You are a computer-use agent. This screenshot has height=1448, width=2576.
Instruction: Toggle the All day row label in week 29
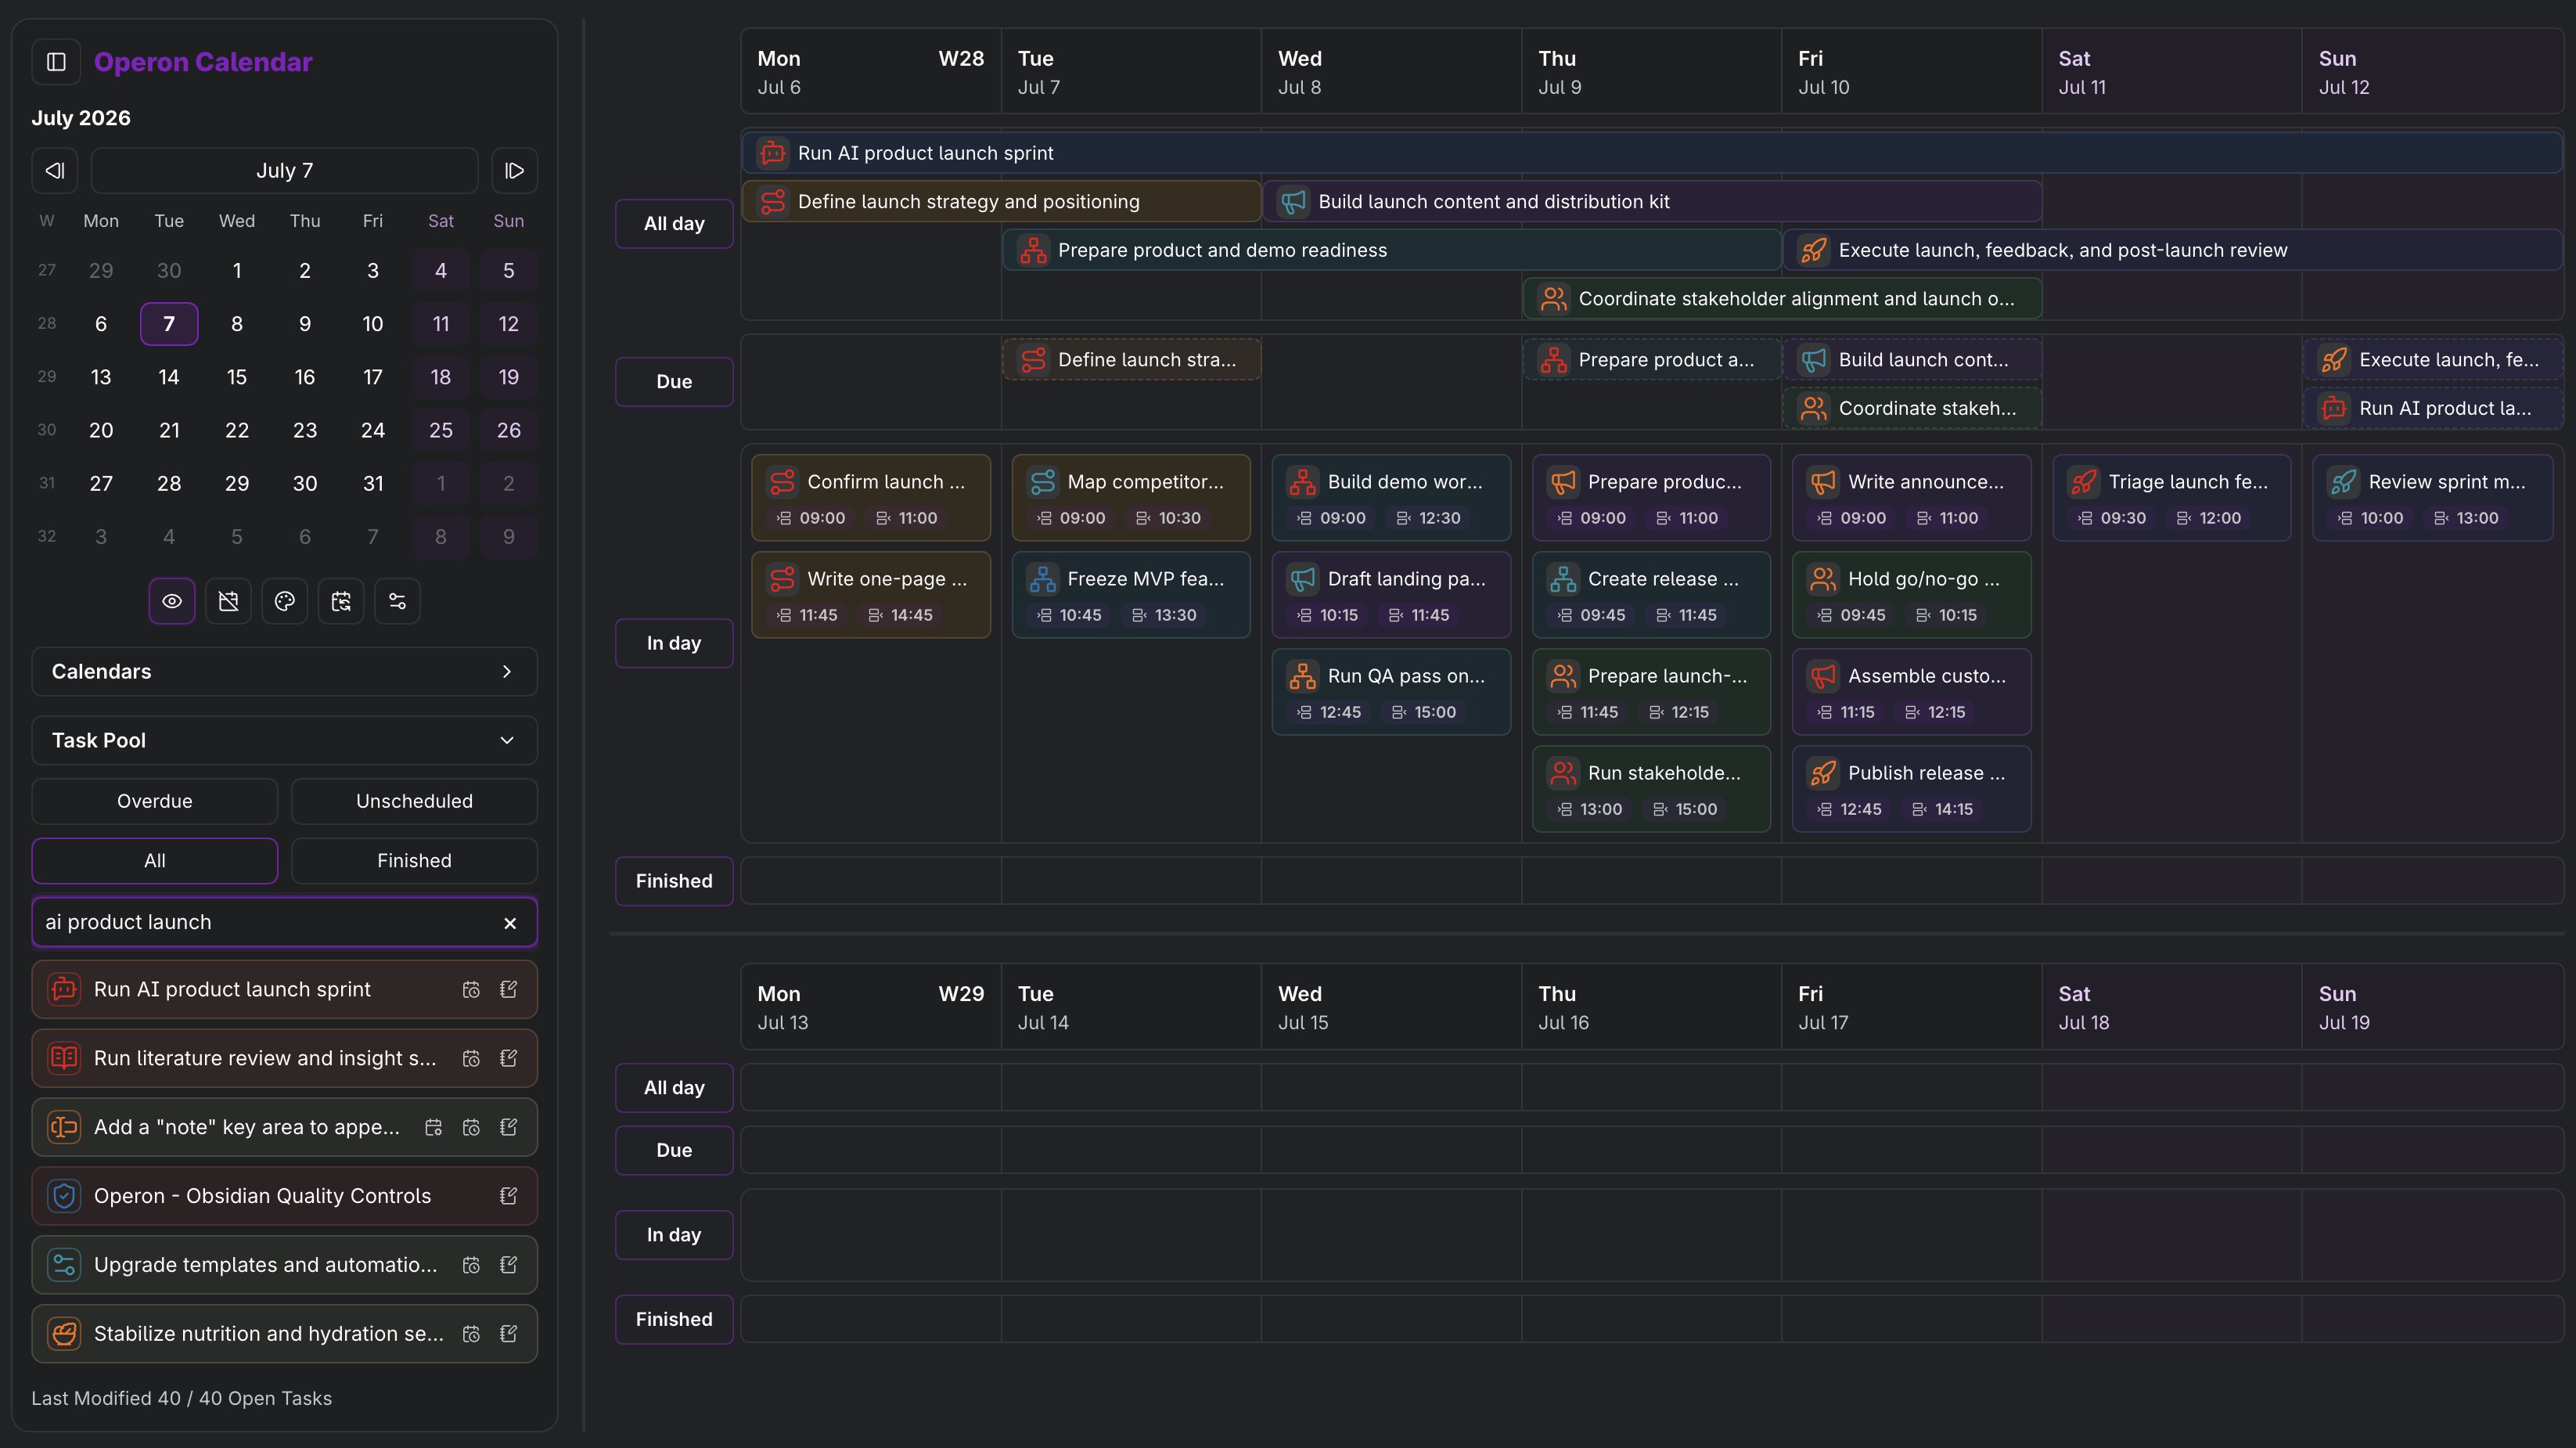pos(674,1088)
